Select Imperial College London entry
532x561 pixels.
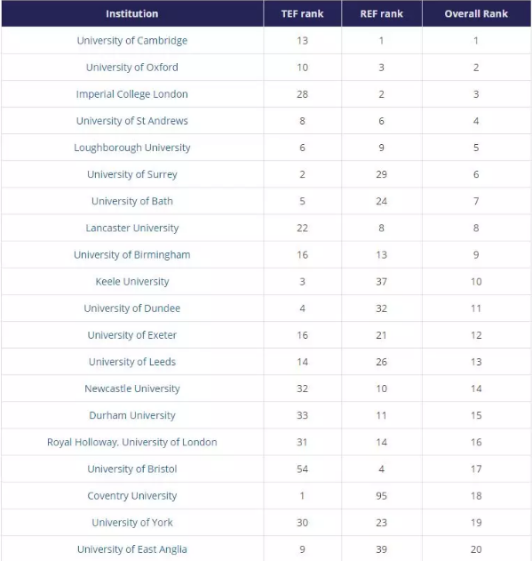click(x=132, y=94)
